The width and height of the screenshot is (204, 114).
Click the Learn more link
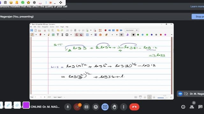point(197,6)
